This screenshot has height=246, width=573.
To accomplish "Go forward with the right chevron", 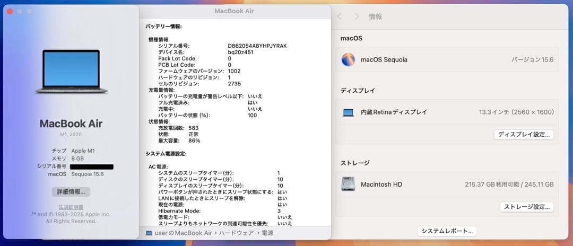I will point(357,16).
